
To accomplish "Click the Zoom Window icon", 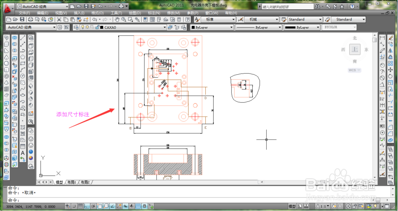I will (x=131, y=19).
